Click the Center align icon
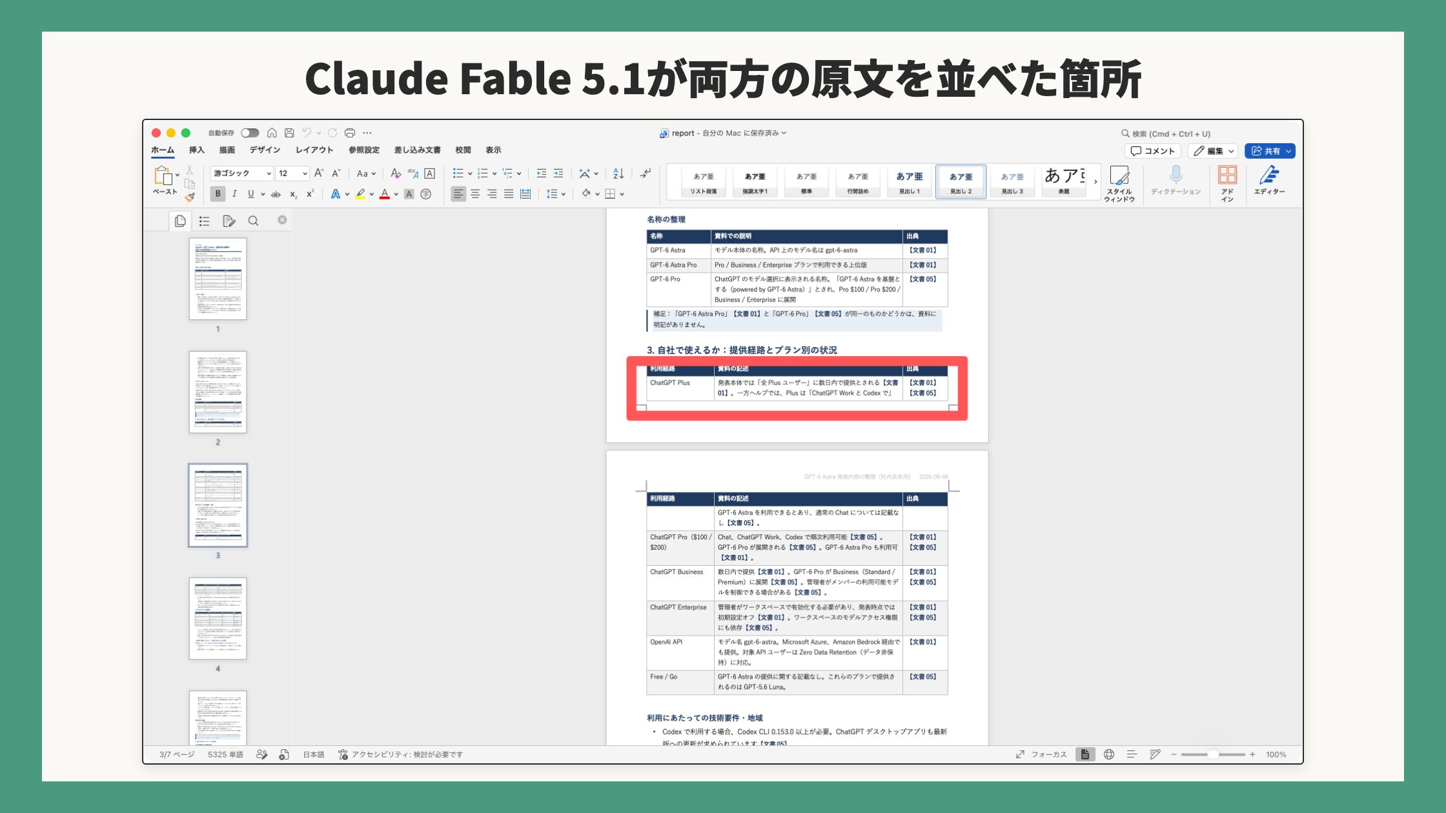This screenshot has height=813, width=1446. 475,194
